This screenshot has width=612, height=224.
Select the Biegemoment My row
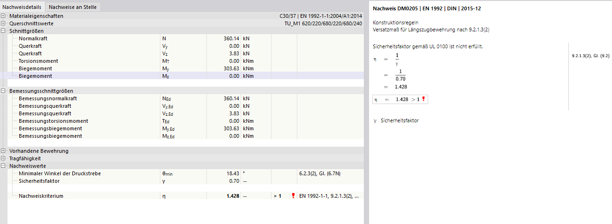pyautogui.click(x=35, y=68)
